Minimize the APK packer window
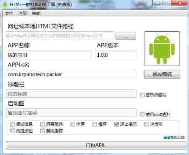The height and width of the screenshot is (155, 189). pos(158,4)
